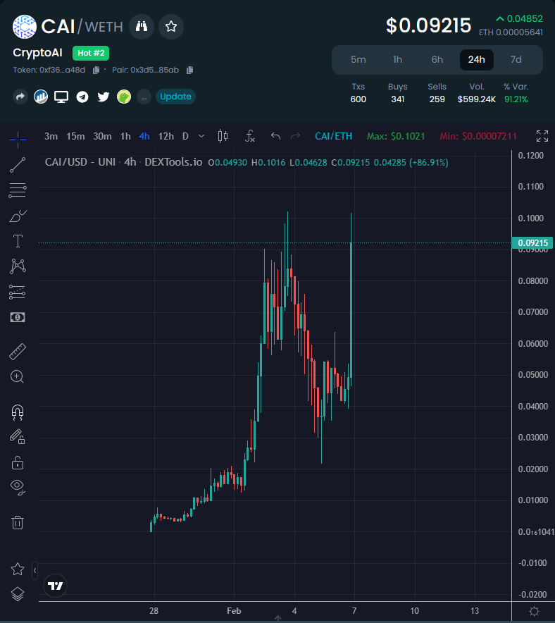Set chart interval to 1h
This screenshot has width=555, height=623.
(125, 136)
